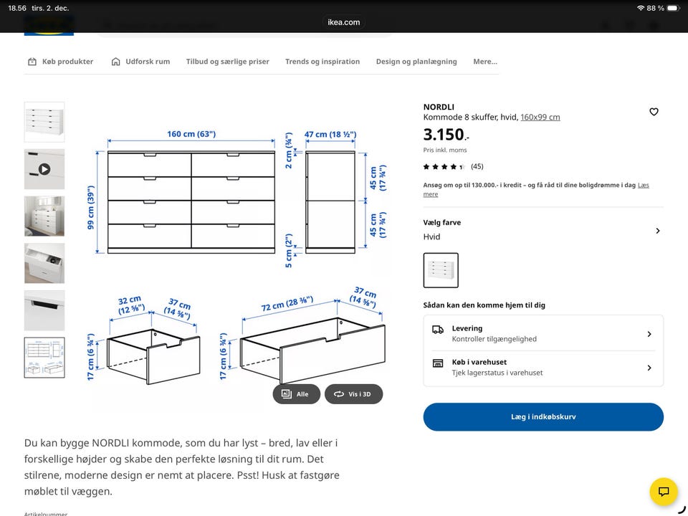The width and height of the screenshot is (688, 516).
Task: Select the bedroom scene thumbnail
Action: 44,216
